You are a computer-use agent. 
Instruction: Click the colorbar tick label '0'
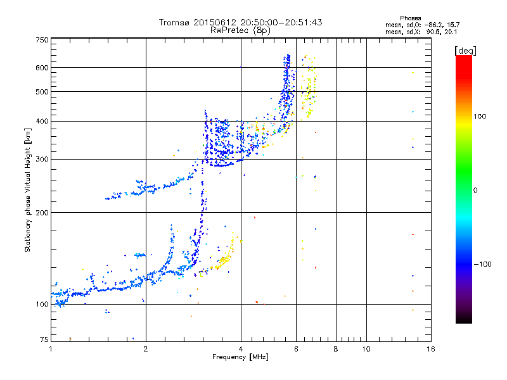(x=475, y=191)
